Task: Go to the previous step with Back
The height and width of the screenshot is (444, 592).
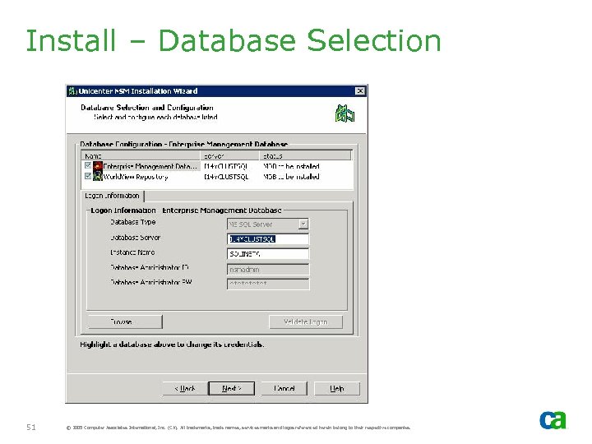Action: click(x=185, y=388)
